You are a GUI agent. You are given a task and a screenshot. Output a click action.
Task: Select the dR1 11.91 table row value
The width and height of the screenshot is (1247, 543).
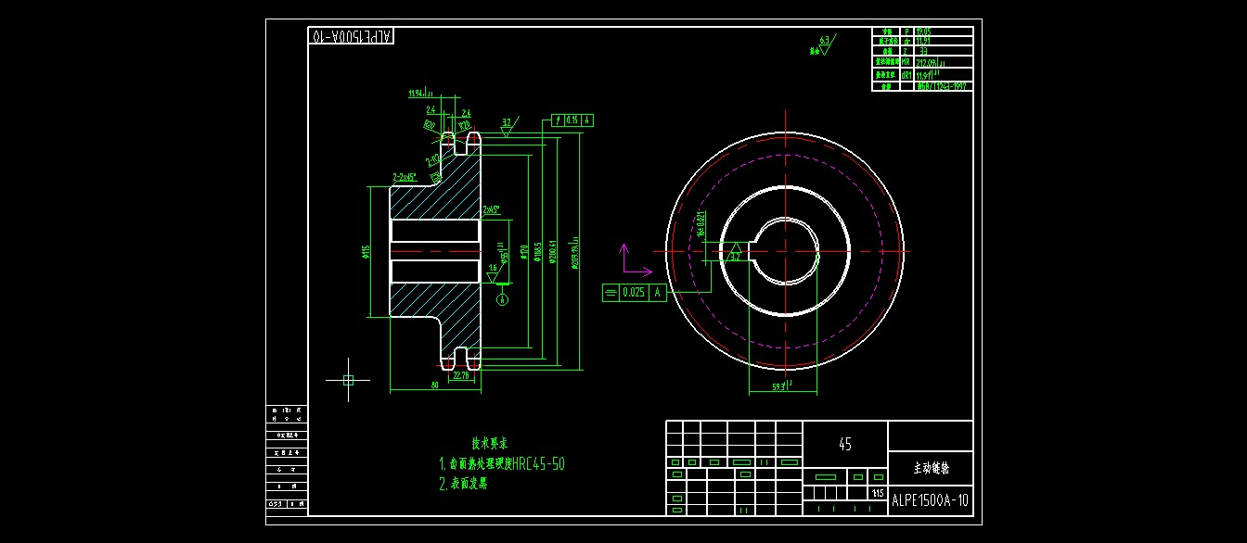pyautogui.click(x=929, y=74)
